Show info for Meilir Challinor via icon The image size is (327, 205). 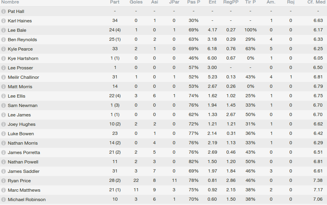point(4,77)
